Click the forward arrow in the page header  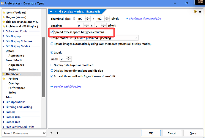(56, 12)
